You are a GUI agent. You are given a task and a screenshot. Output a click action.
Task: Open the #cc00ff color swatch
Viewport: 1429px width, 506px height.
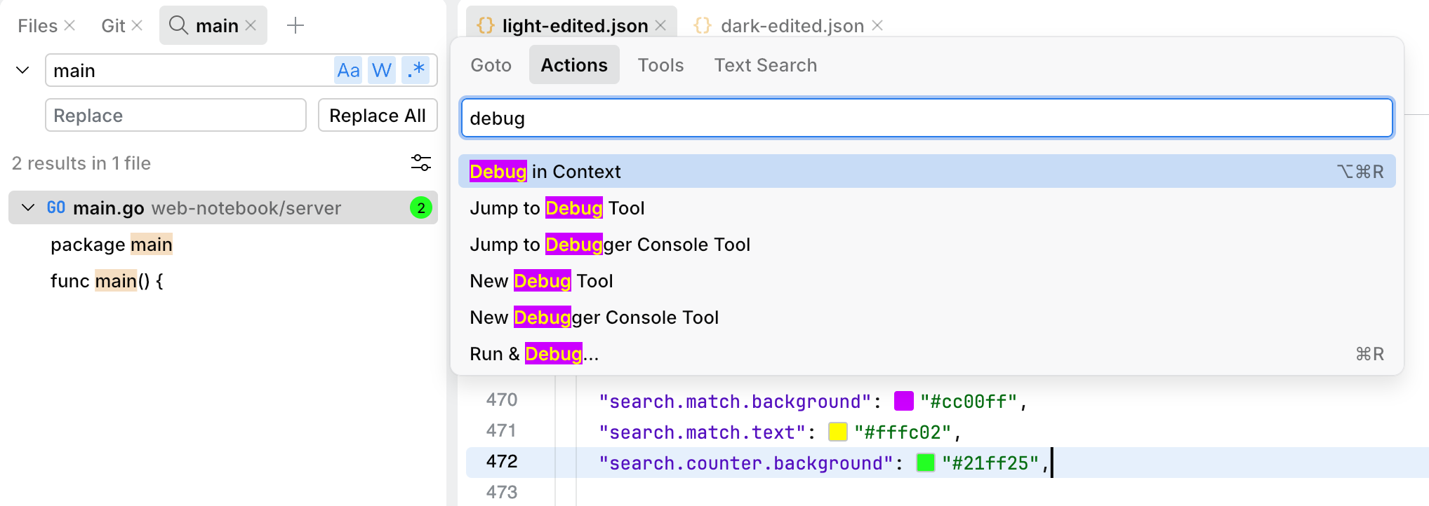click(x=903, y=402)
